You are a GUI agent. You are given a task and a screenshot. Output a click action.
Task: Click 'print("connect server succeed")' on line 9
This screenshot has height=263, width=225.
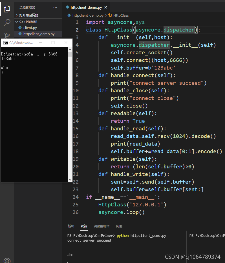[158, 83]
